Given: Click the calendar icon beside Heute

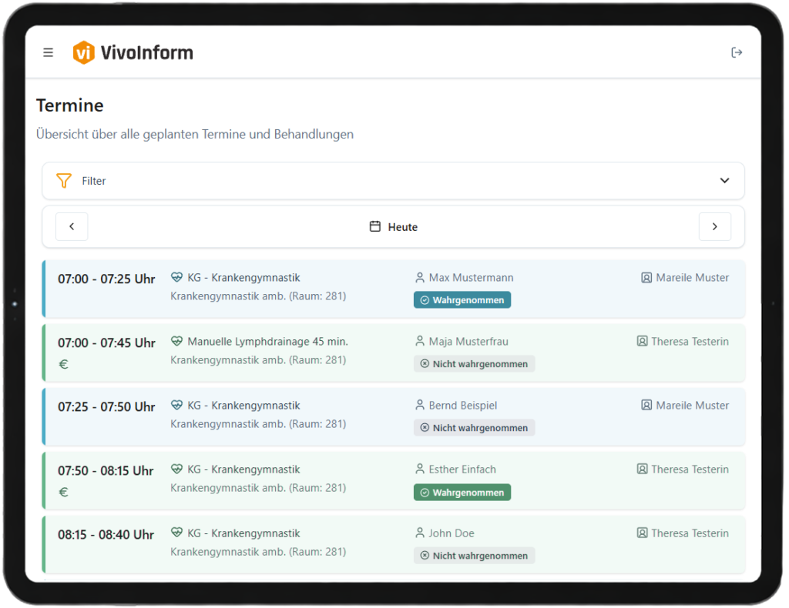Looking at the screenshot, I should (375, 226).
